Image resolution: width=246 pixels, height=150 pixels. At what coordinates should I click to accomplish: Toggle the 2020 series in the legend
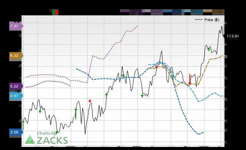click(x=153, y=12)
